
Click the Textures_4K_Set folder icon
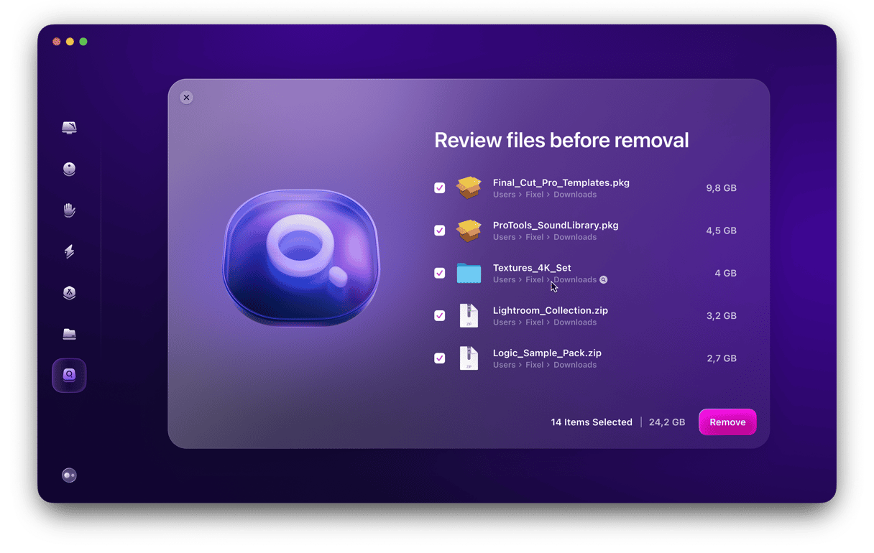click(x=469, y=273)
